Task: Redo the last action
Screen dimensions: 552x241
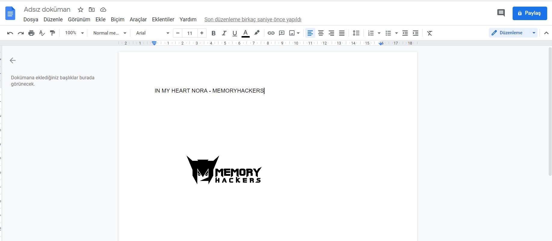Action: pyautogui.click(x=21, y=33)
